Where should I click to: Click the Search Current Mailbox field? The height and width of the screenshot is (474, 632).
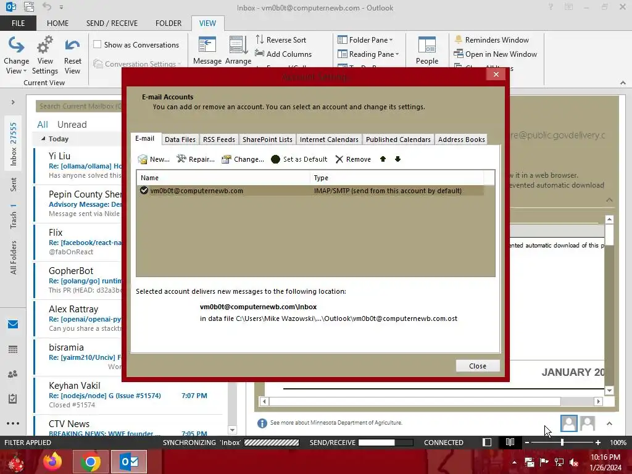click(79, 106)
